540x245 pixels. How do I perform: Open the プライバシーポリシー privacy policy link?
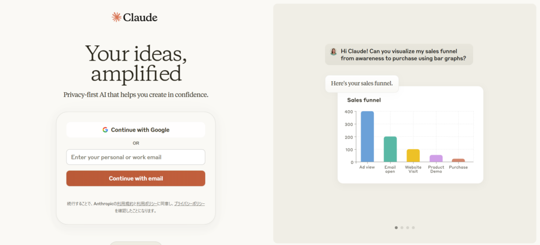coord(189,203)
